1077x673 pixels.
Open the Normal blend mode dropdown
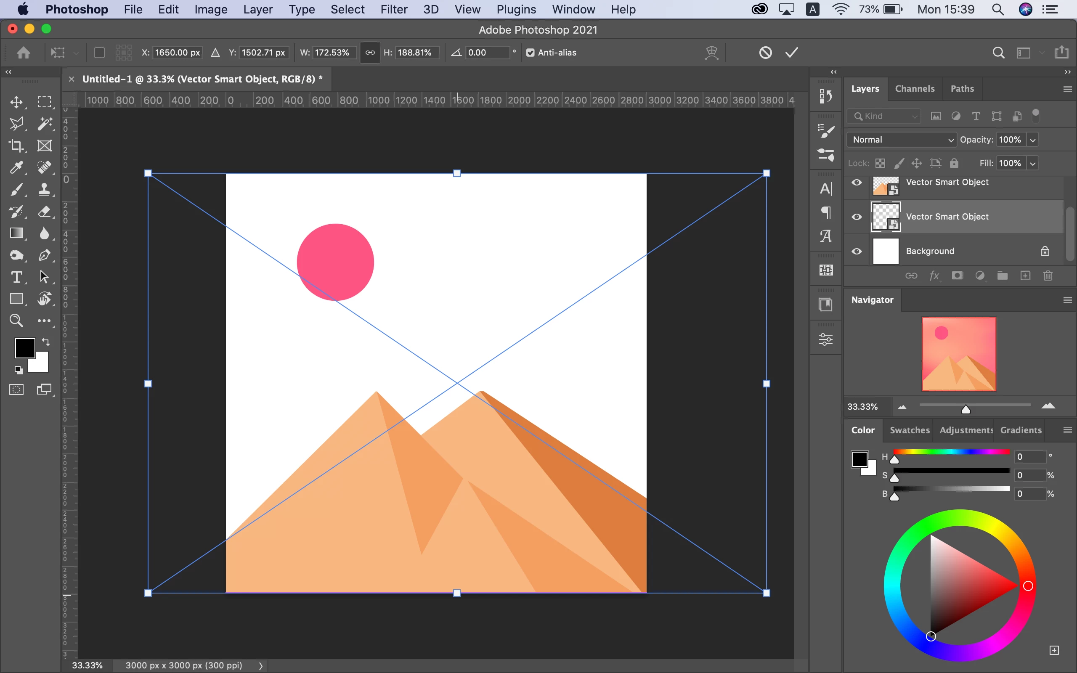[902, 140]
